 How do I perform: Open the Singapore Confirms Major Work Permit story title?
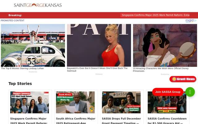[x=29, y=121]
